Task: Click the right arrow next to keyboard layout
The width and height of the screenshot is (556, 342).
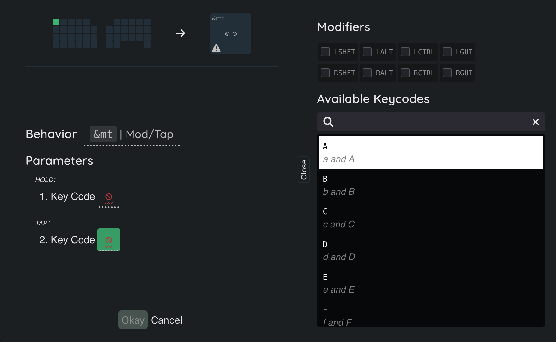Action: [x=181, y=33]
